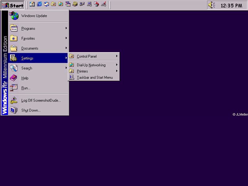Expand Favorites submenu using its arrow
Viewport: 248px width, 186px height.
[66, 38]
